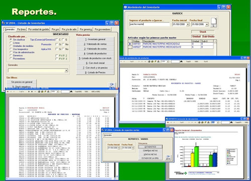
Task: Select 'Proveedores' radio option
Action: tap(11, 58)
